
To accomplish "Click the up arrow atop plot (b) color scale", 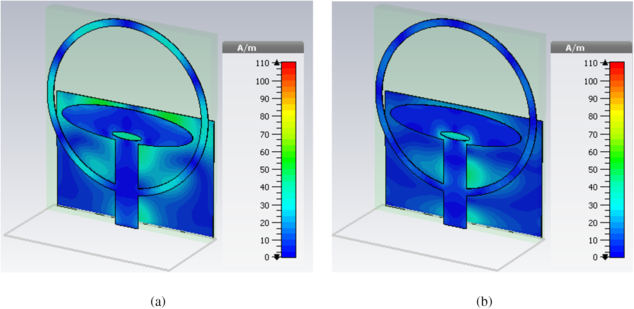I will (605, 62).
